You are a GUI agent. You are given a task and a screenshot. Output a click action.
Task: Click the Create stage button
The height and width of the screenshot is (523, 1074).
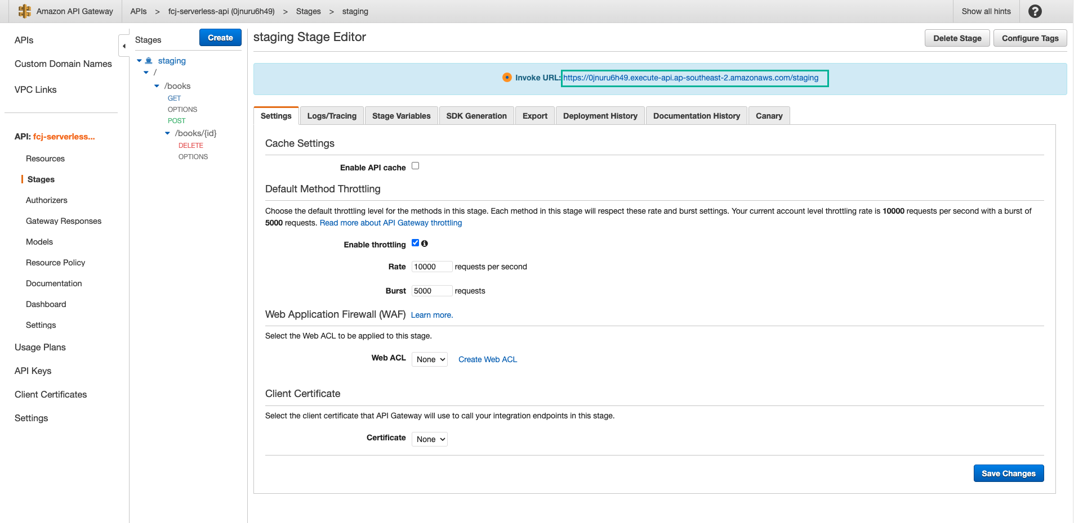point(220,38)
